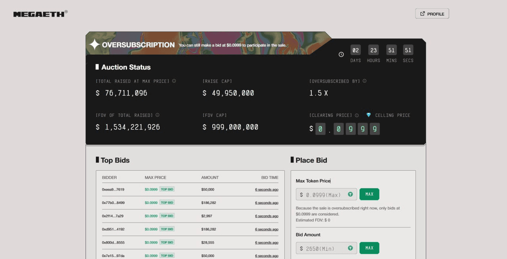The width and height of the screenshot is (507, 259).
Task: Click the token icon in Bid Amount field
Action: 351,248
